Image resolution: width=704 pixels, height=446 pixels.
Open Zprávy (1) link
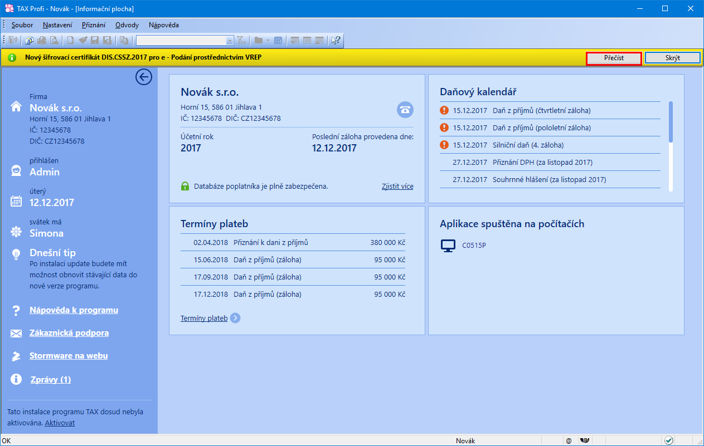(50, 380)
